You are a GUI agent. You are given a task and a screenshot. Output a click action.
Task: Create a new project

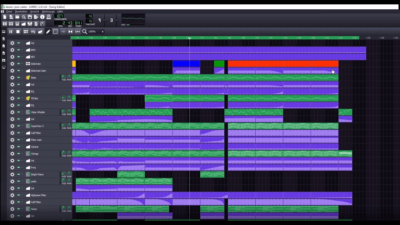5,17
